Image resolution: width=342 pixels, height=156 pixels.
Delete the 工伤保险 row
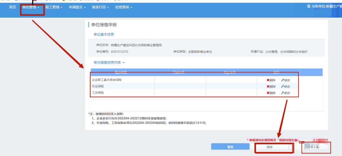271,93
